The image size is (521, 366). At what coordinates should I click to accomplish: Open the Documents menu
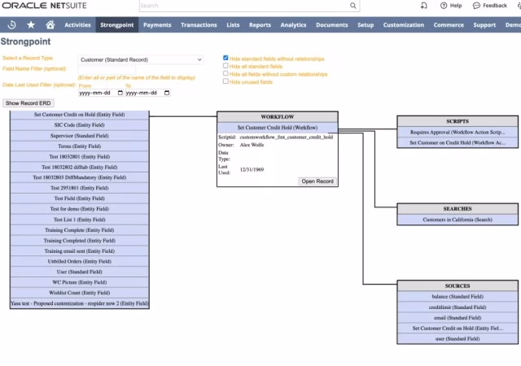pos(332,25)
